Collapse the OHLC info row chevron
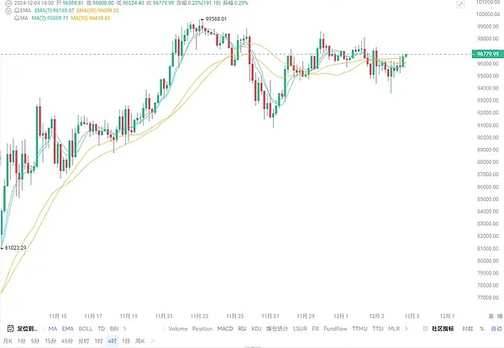This screenshot has height=348, width=504. click(x=8, y=3)
